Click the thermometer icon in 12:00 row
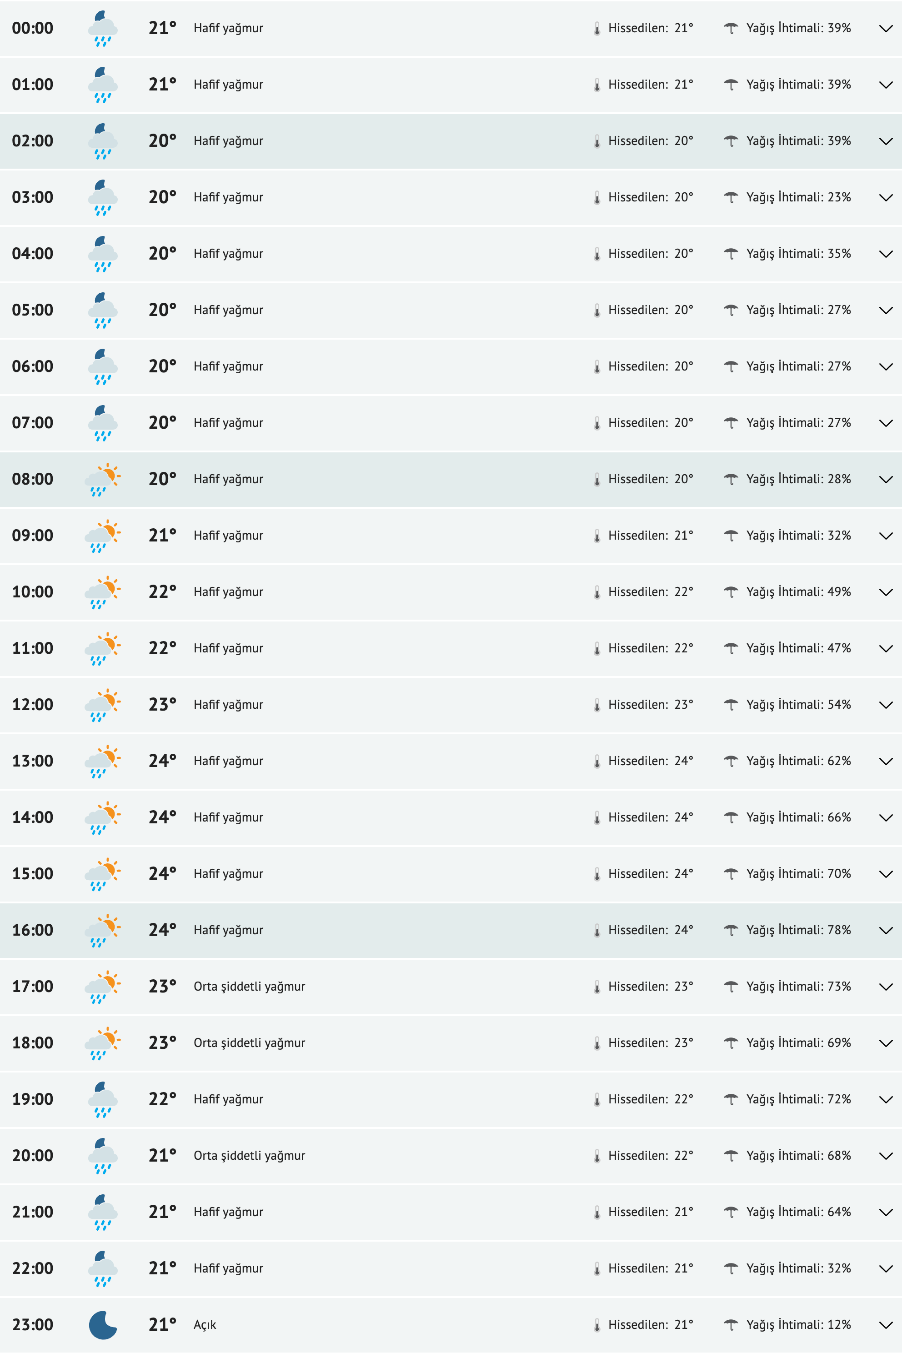Image resolution: width=902 pixels, height=1353 pixels. pyautogui.click(x=597, y=705)
